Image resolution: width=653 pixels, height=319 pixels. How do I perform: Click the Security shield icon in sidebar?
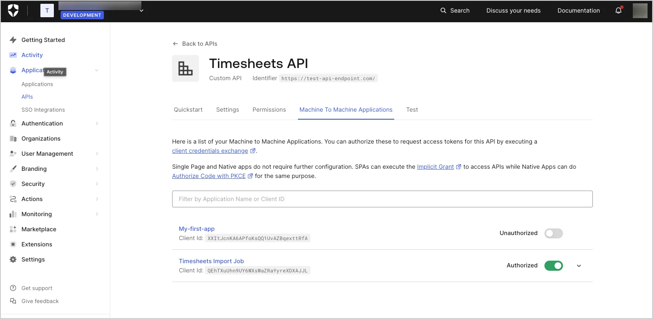pos(13,184)
